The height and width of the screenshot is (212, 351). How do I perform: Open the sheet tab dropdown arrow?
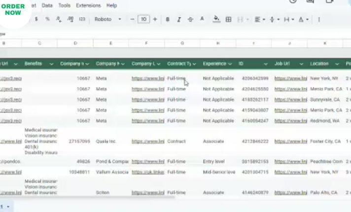coord(8,207)
